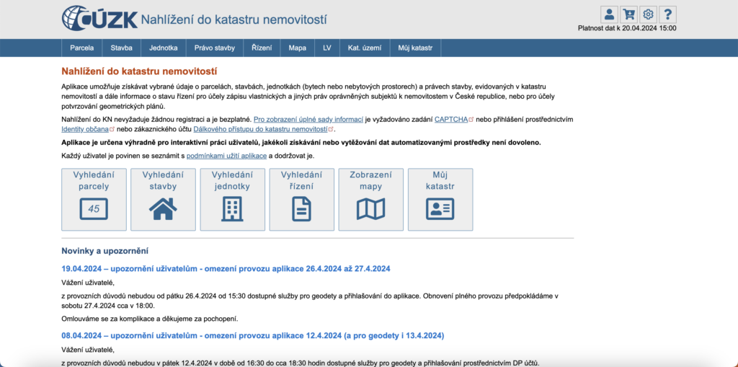
Task: Open Právo stavby in the navigation bar
Action: [215, 48]
